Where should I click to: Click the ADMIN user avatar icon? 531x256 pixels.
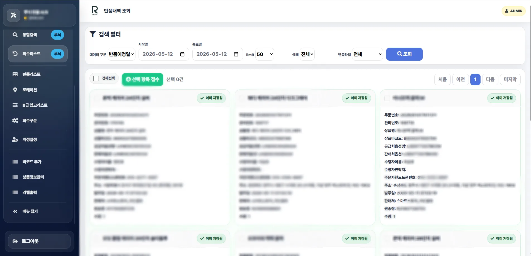pos(507,11)
